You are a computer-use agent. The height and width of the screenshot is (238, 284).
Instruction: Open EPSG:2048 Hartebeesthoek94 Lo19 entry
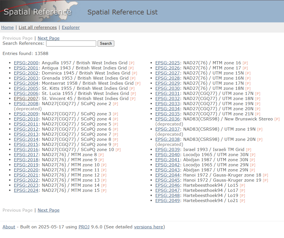(167, 195)
